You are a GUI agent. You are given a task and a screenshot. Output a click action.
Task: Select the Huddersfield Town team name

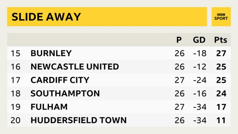(78, 120)
